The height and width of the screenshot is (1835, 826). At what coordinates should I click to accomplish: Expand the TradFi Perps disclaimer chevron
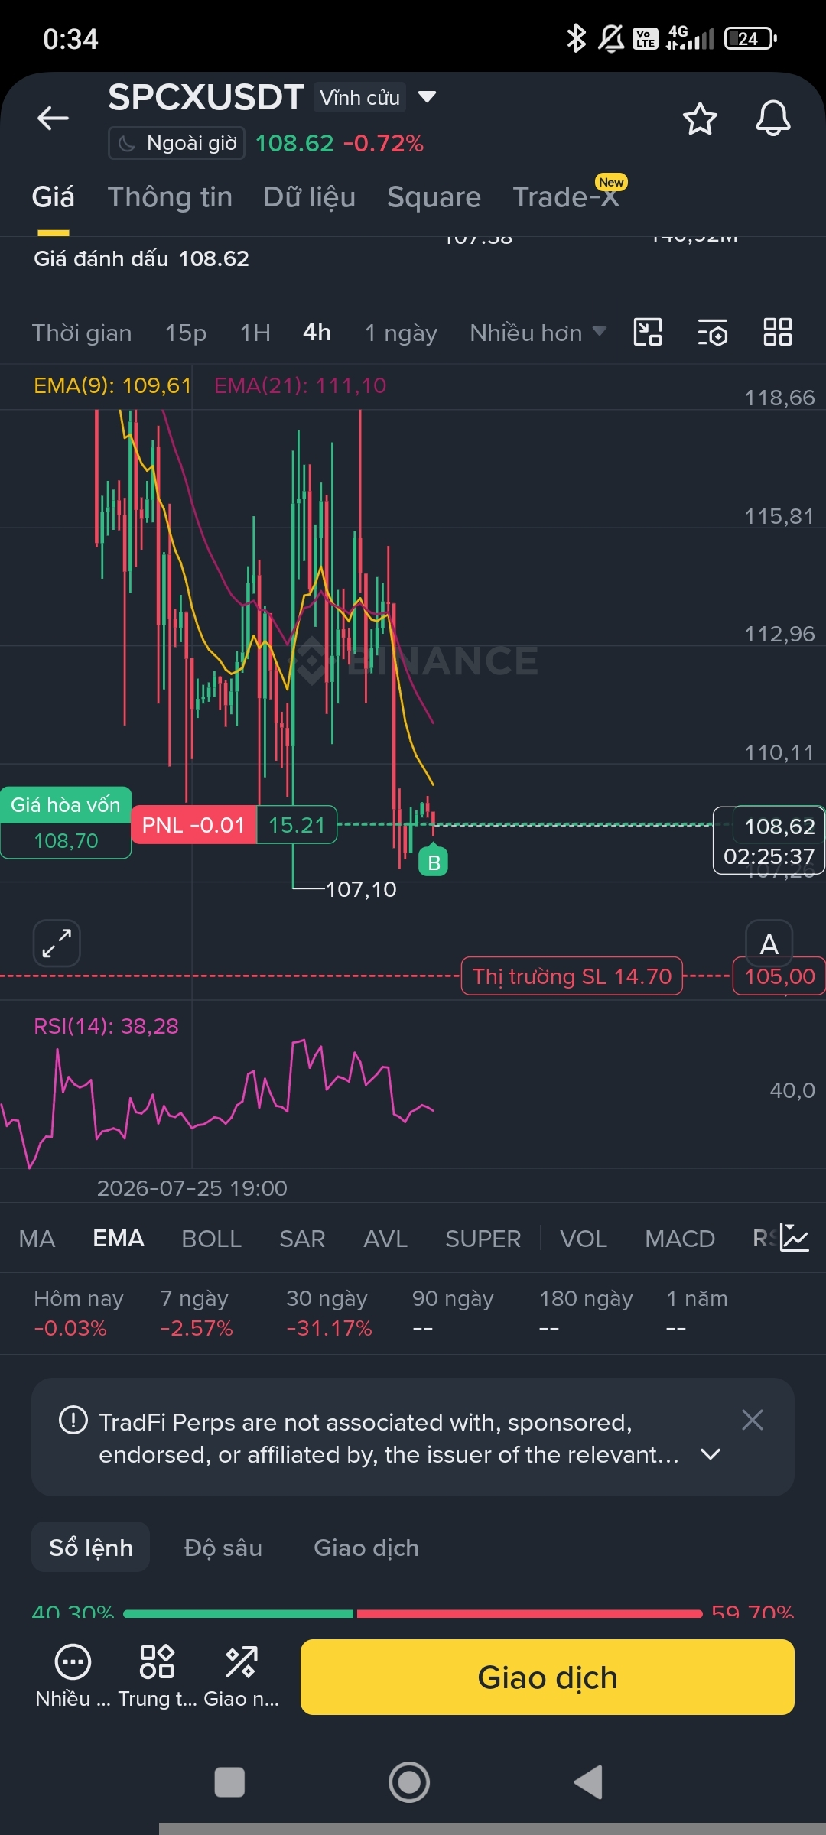(x=711, y=1454)
